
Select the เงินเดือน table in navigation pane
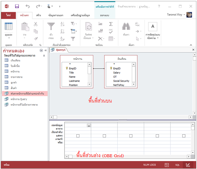point(15,60)
